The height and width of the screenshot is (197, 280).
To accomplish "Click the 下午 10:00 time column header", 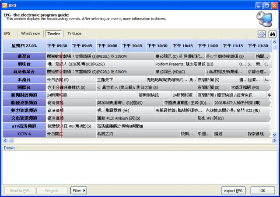I will point(106,45).
